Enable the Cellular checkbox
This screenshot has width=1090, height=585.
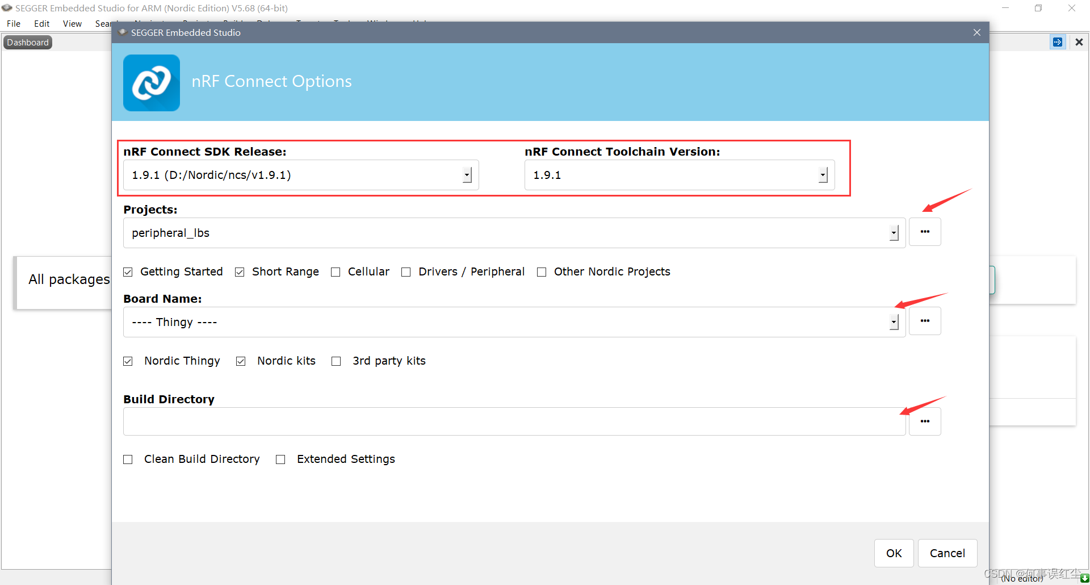pyautogui.click(x=336, y=272)
